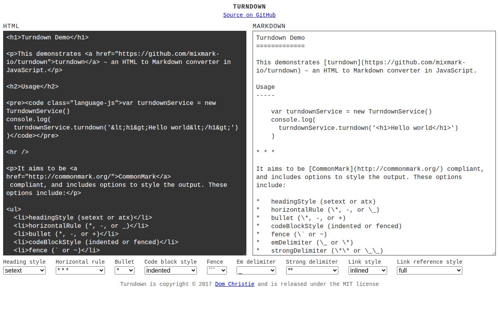This screenshot has height=312, width=499.
Task: Open the Fence dropdown
Action: [x=217, y=270]
